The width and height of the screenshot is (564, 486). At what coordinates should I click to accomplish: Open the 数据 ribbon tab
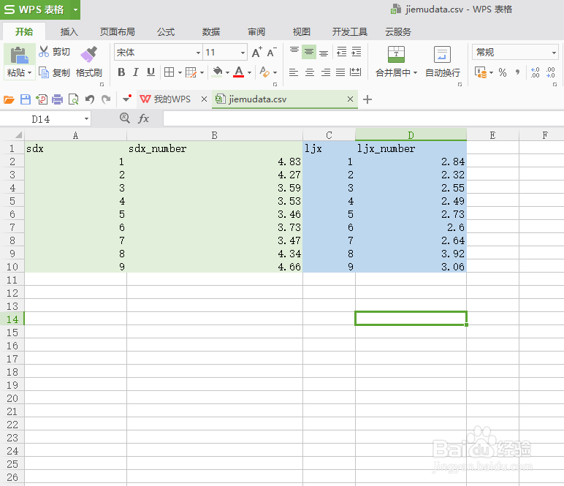[x=211, y=31]
